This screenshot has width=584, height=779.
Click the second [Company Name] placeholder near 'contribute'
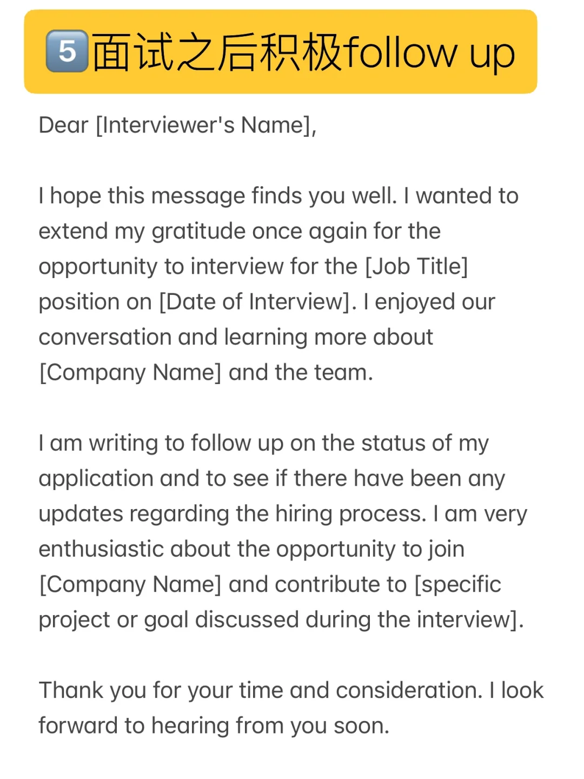click(130, 585)
